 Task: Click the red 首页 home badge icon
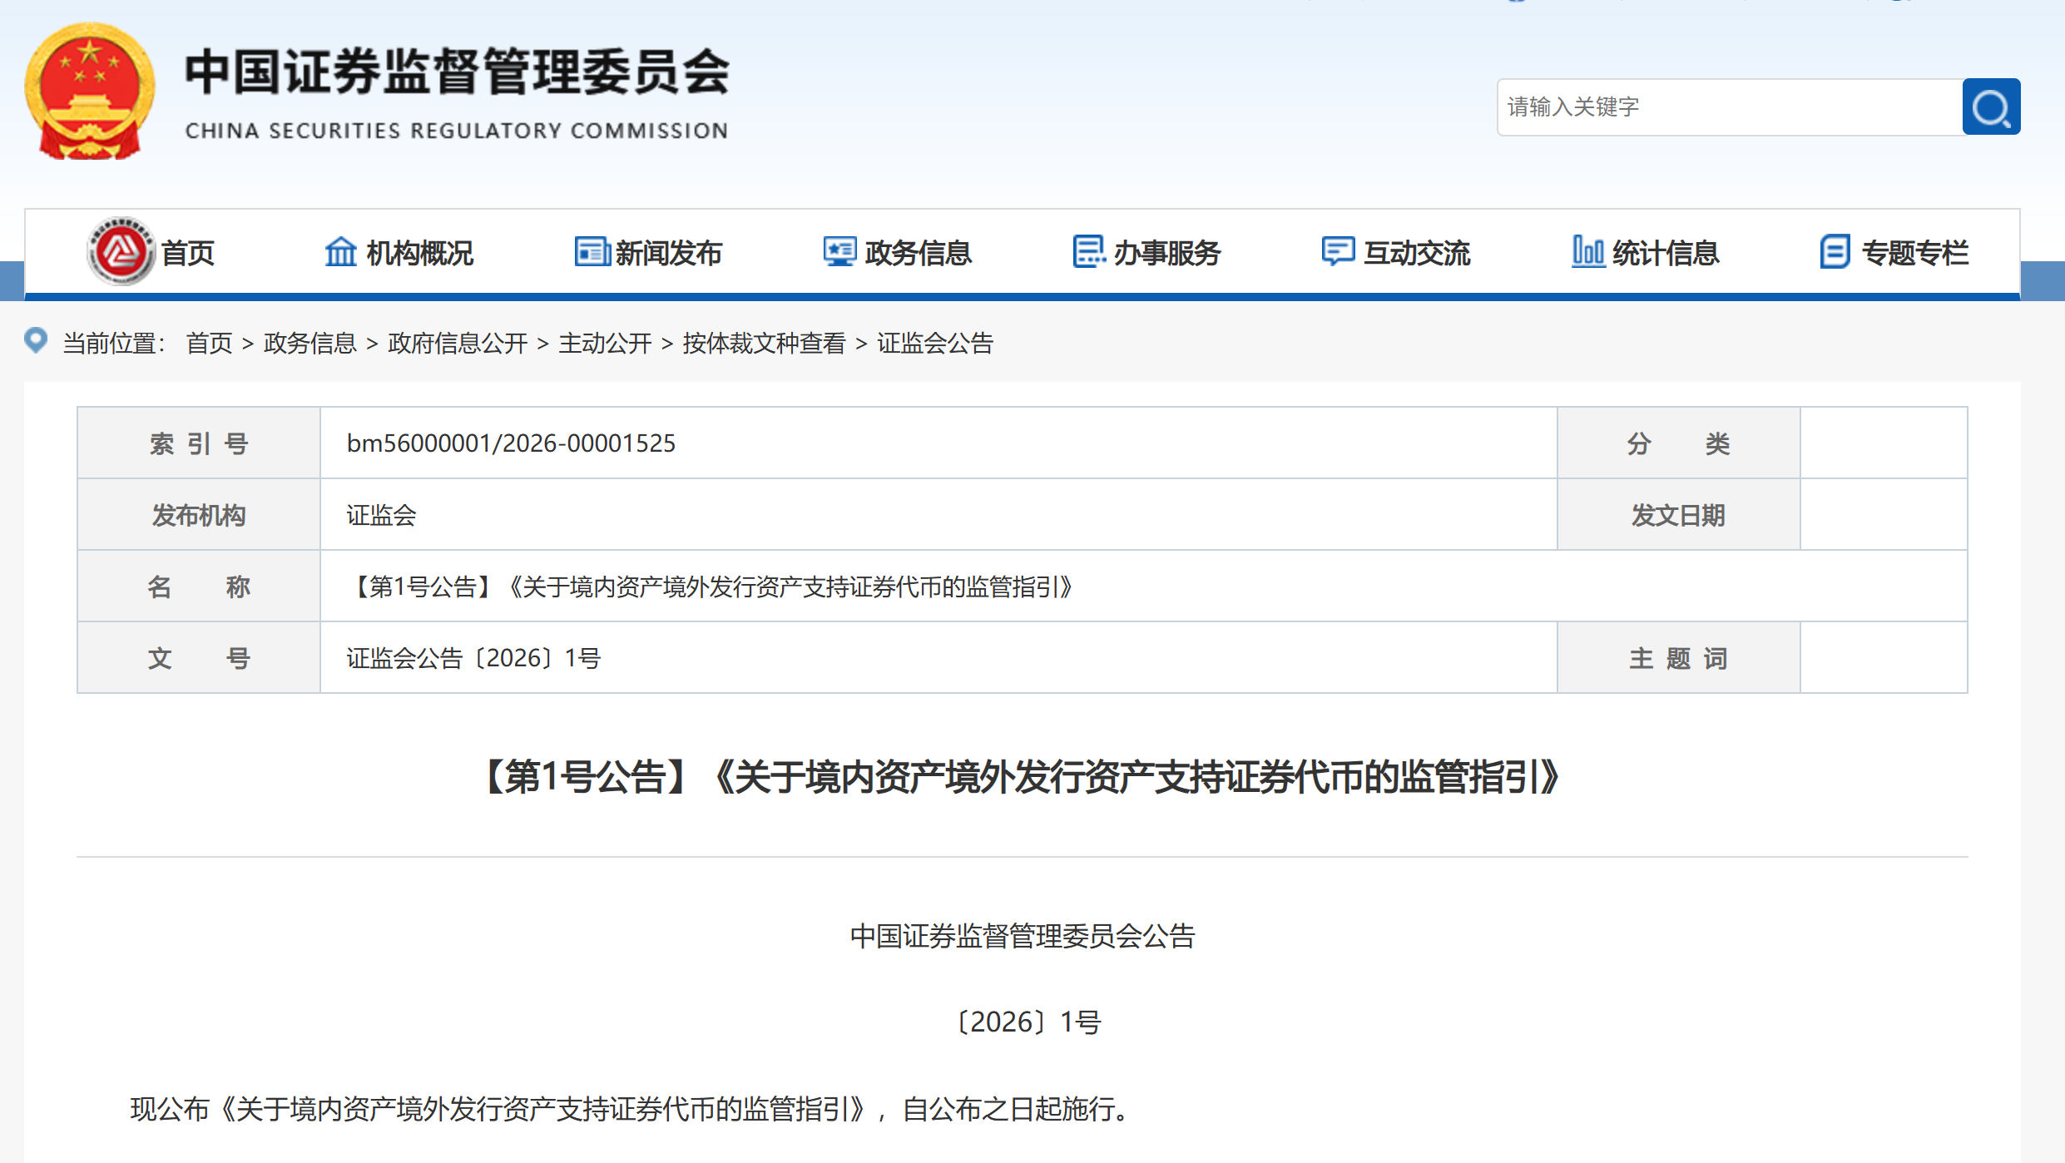coord(121,250)
